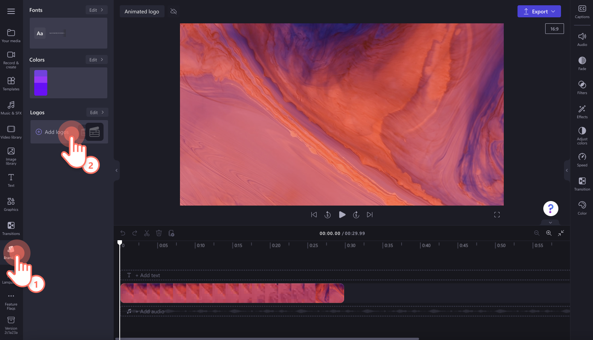Rename the Animated logo project title
The width and height of the screenshot is (593, 340).
pos(142,12)
